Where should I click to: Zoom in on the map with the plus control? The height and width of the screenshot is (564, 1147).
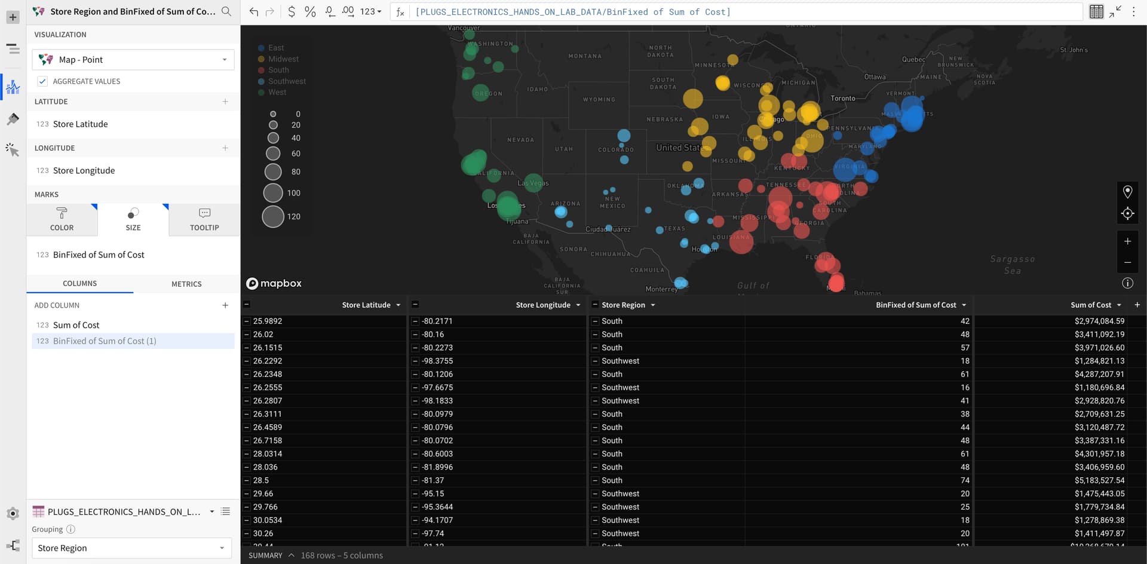pos(1128,241)
